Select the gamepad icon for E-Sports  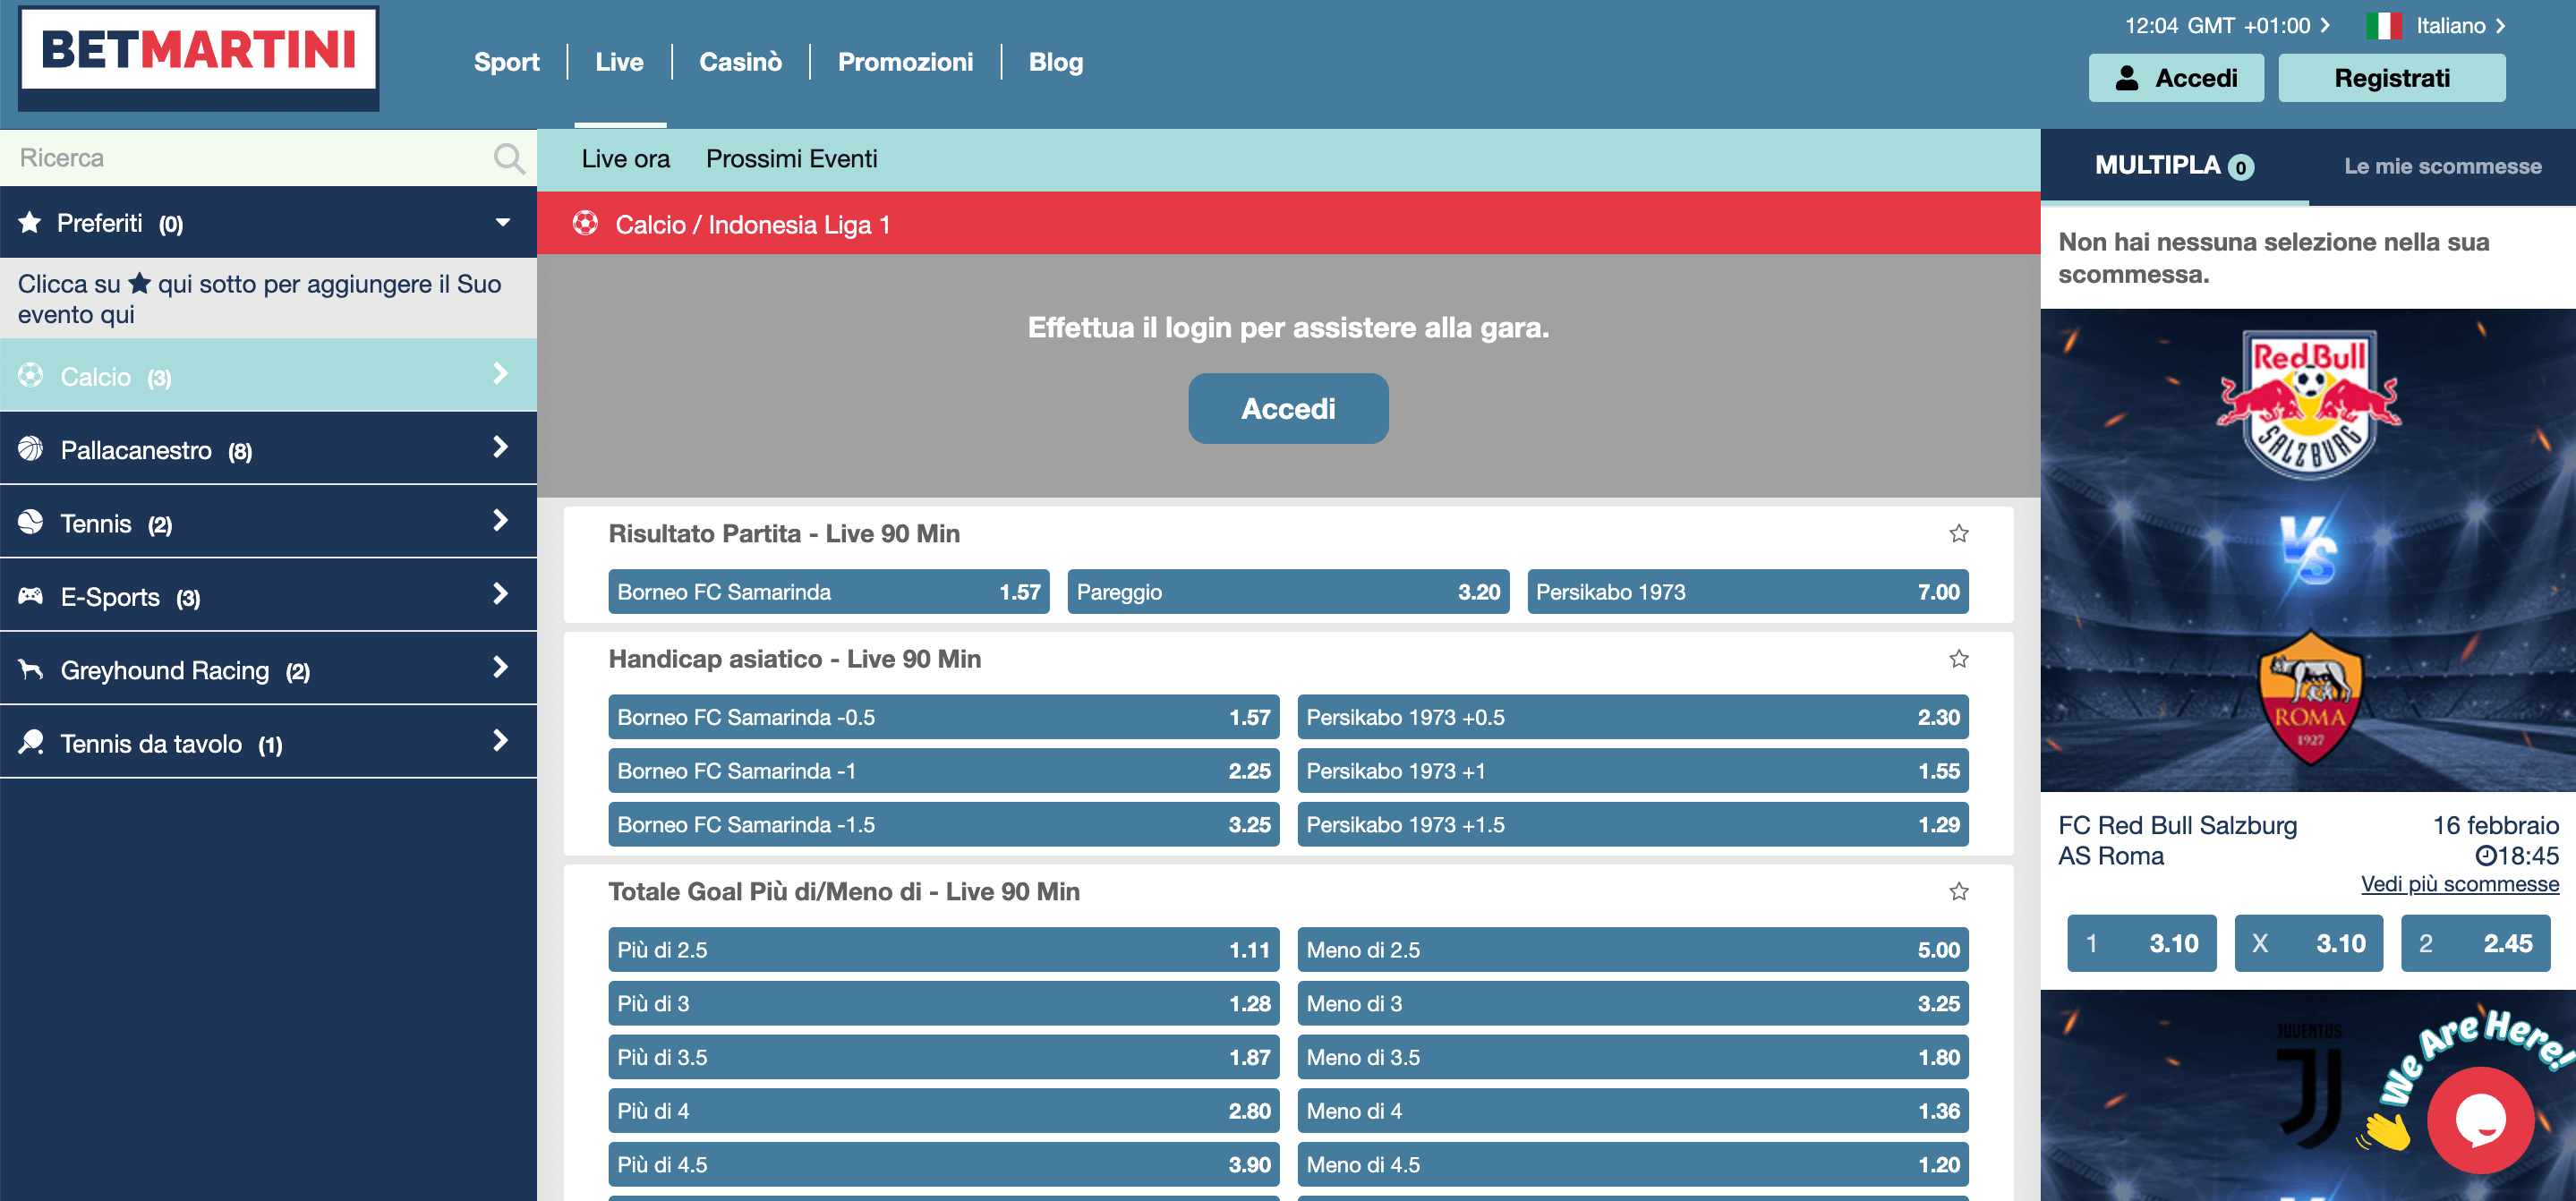(x=31, y=595)
